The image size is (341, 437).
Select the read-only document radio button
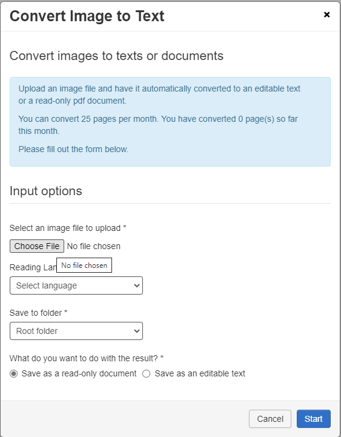pos(14,374)
